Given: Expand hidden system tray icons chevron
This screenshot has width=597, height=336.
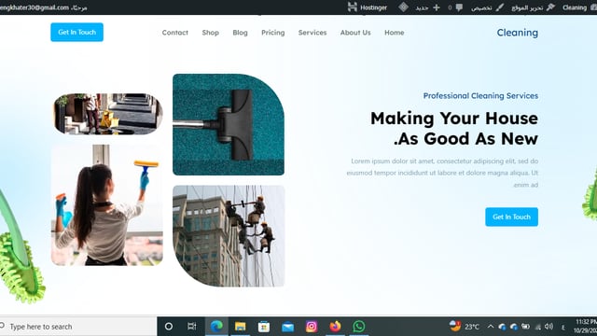Looking at the screenshot, I should [491, 327].
